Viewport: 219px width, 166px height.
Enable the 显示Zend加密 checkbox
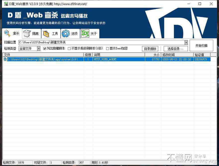108,48
